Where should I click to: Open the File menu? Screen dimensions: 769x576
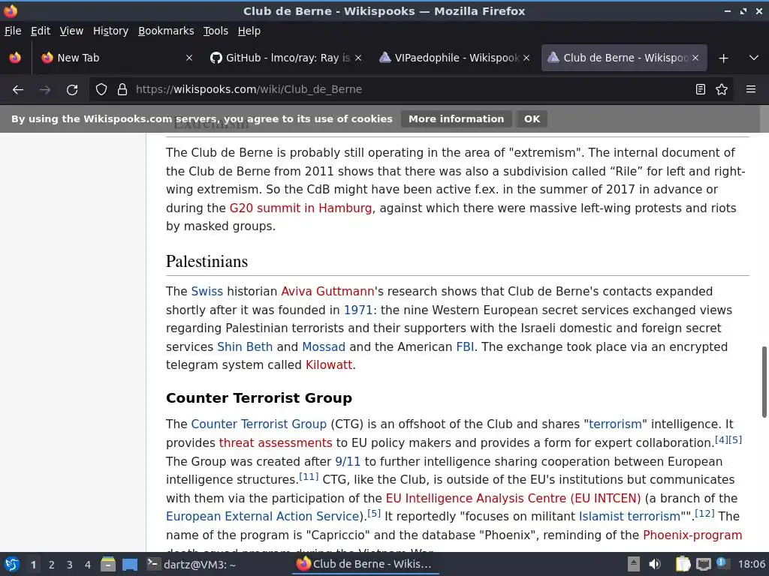pyautogui.click(x=13, y=31)
